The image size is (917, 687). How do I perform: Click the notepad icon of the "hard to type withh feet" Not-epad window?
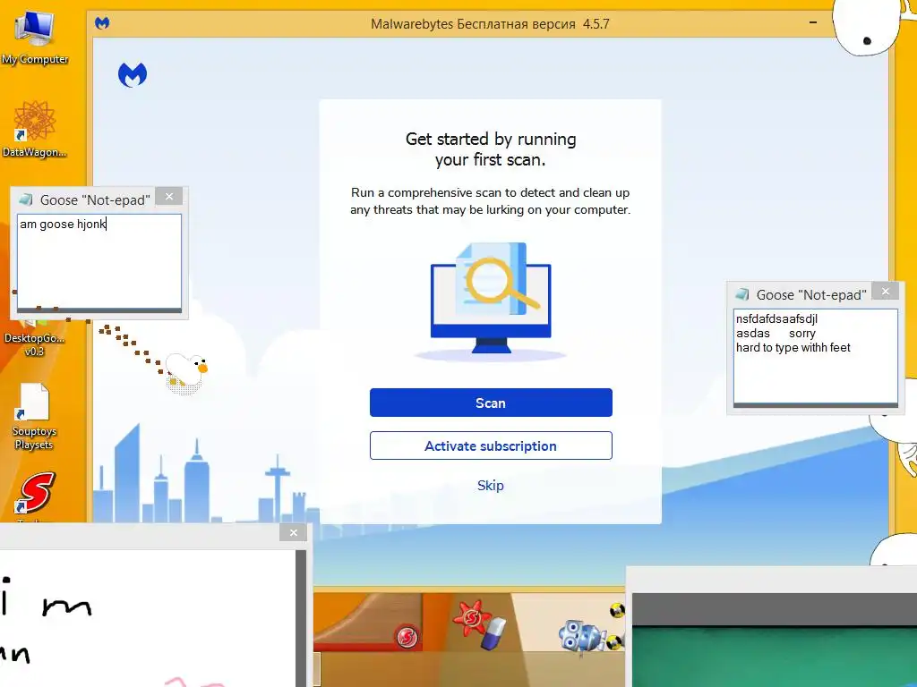pos(742,294)
